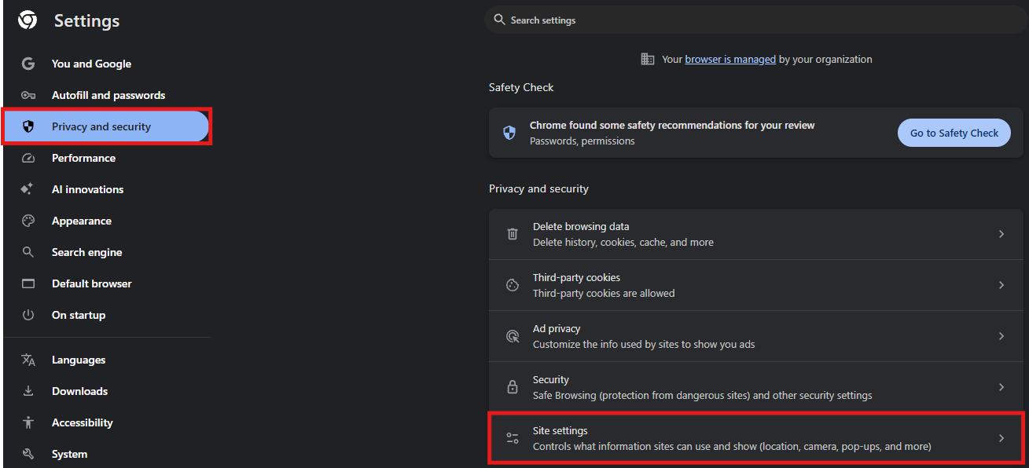The height and width of the screenshot is (468, 1029).
Task: Click the managed organization building icon
Action: (648, 59)
